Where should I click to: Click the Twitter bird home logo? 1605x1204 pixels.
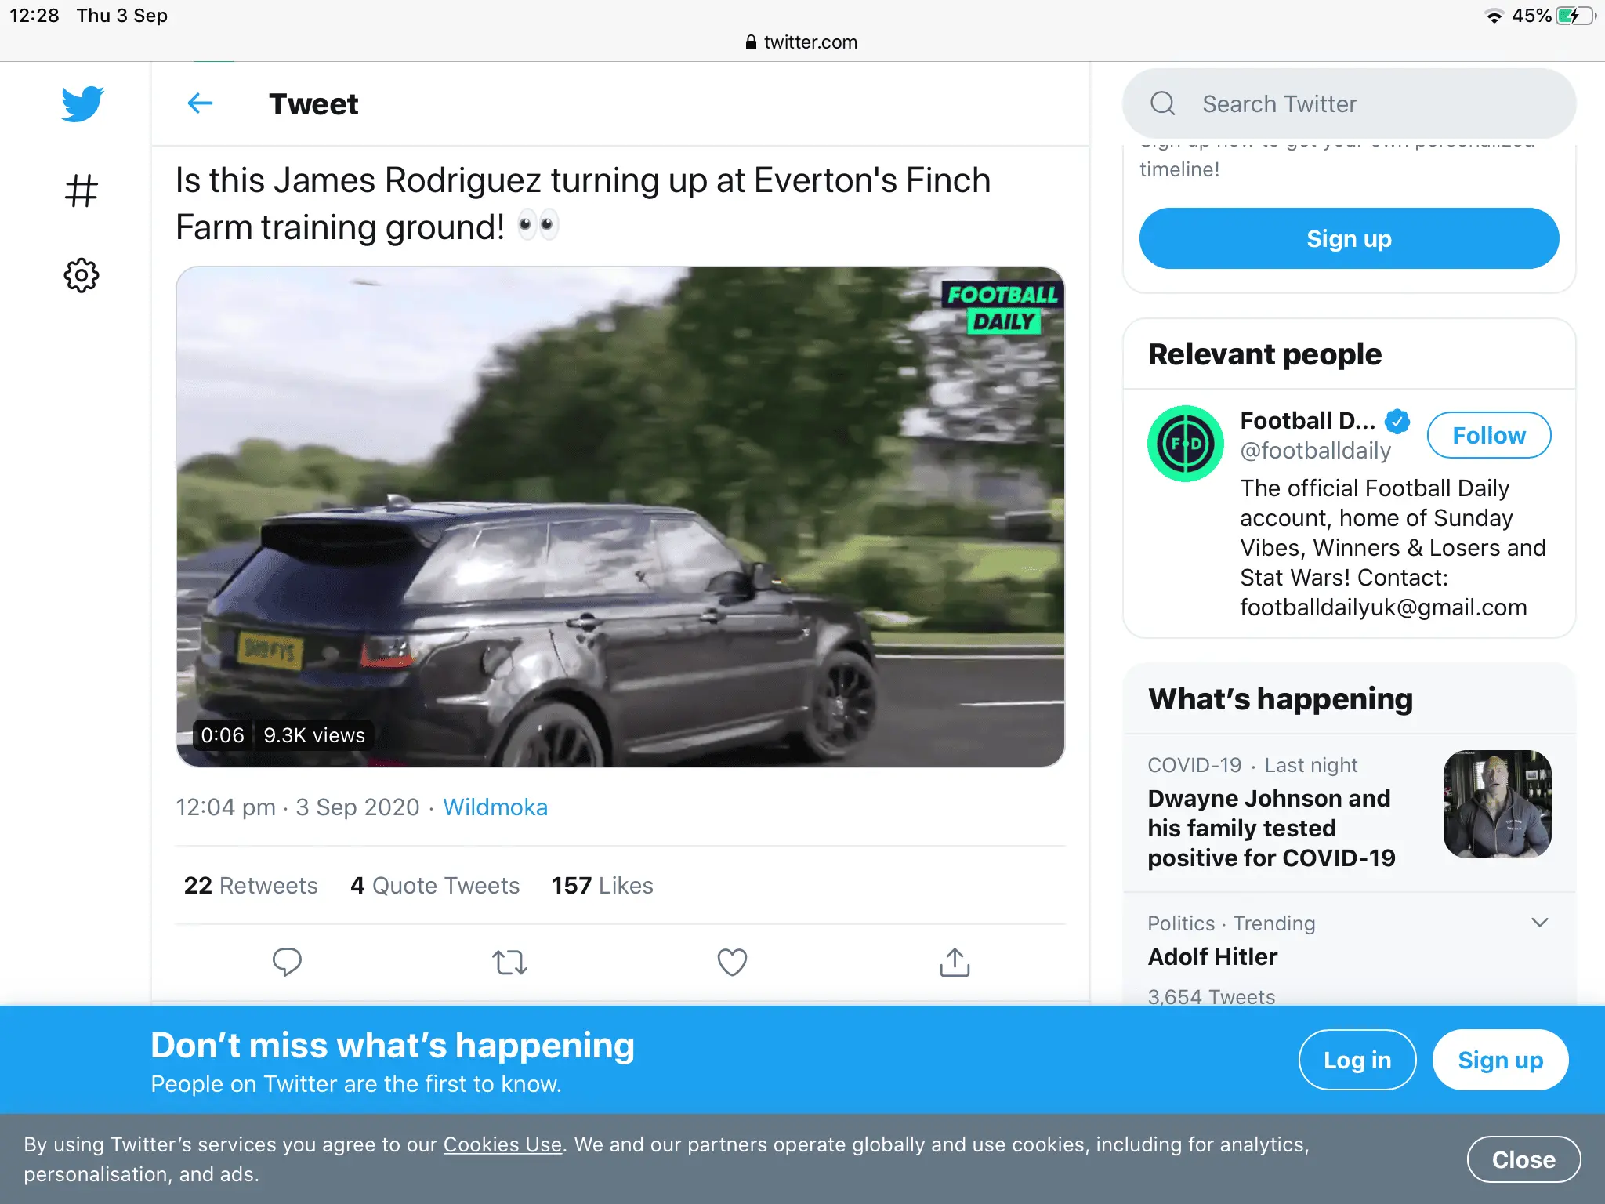(82, 103)
